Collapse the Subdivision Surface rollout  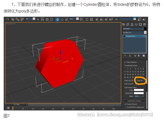point(134,101)
